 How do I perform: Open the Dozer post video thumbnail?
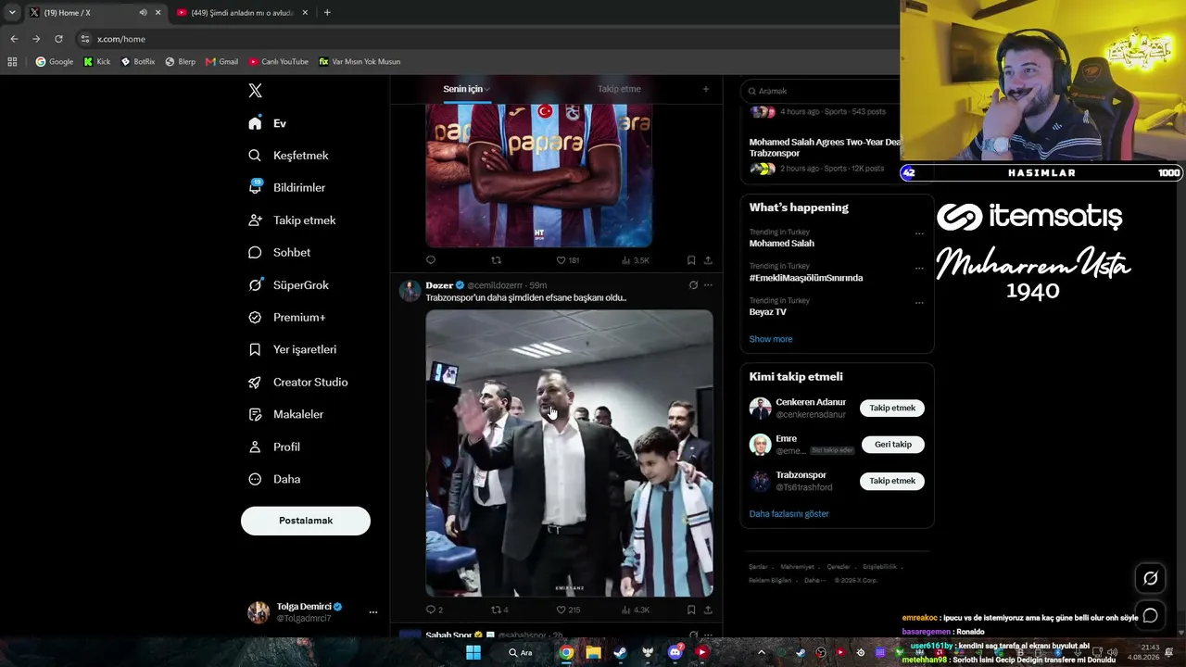tap(569, 454)
